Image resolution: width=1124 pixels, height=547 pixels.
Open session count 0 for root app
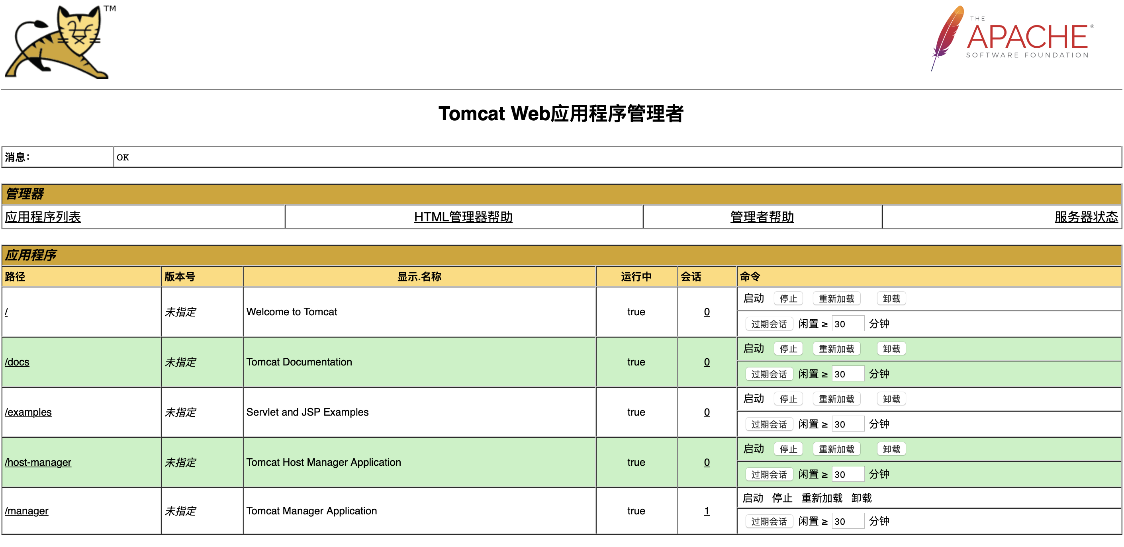coord(707,312)
